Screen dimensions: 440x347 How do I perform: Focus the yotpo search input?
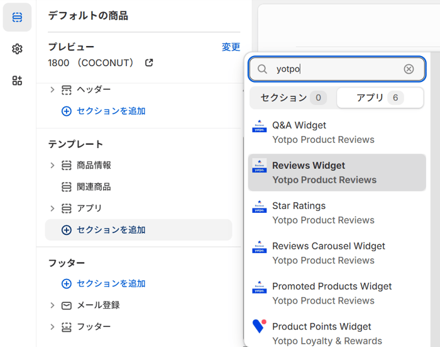tap(337, 69)
